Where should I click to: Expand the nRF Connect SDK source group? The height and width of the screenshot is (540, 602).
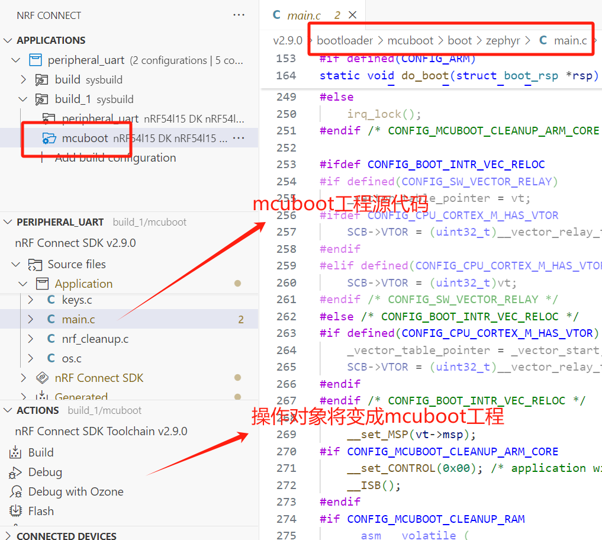click(24, 378)
